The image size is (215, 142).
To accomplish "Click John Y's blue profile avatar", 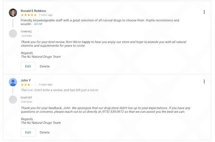I will (13, 82).
